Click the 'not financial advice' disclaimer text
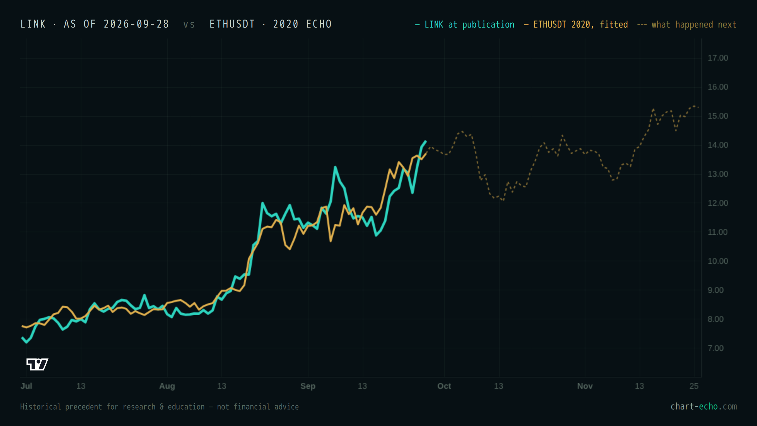This screenshot has width=757, height=426. click(x=258, y=407)
